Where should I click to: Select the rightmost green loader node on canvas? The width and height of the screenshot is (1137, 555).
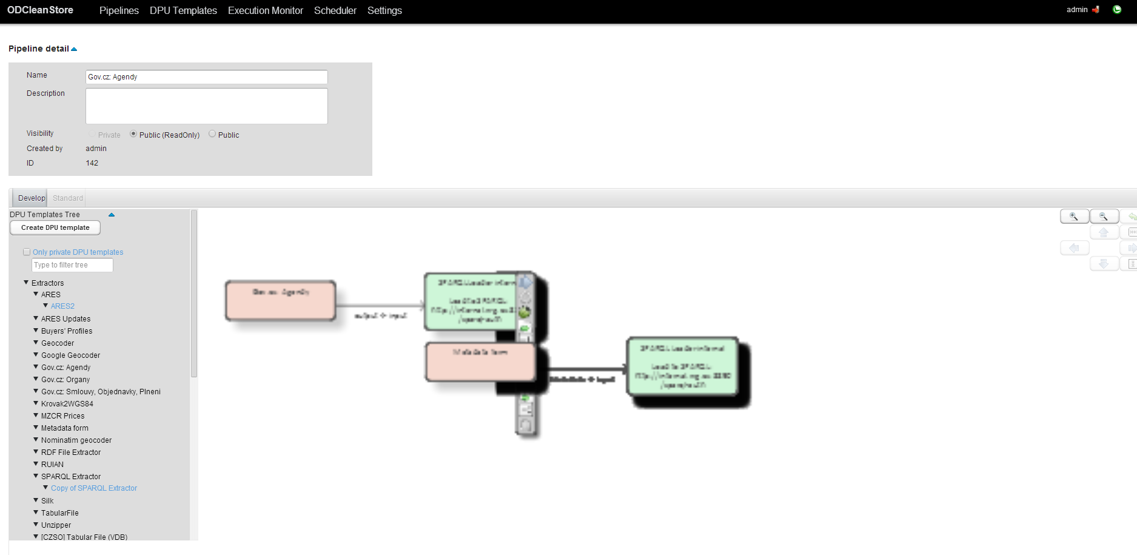(x=682, y=367)
